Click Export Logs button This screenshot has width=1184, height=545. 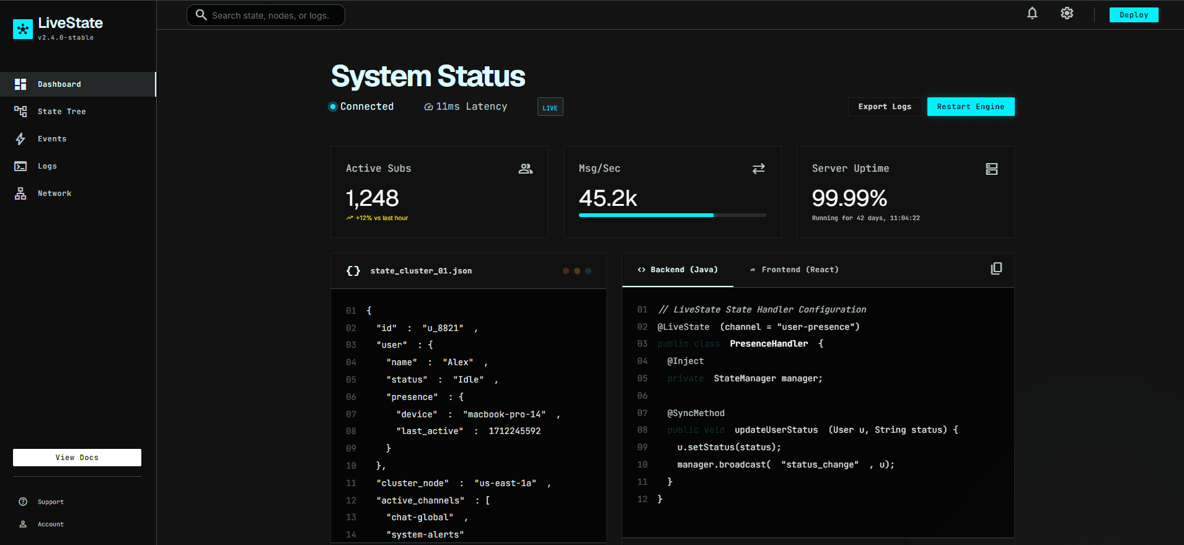885,107
